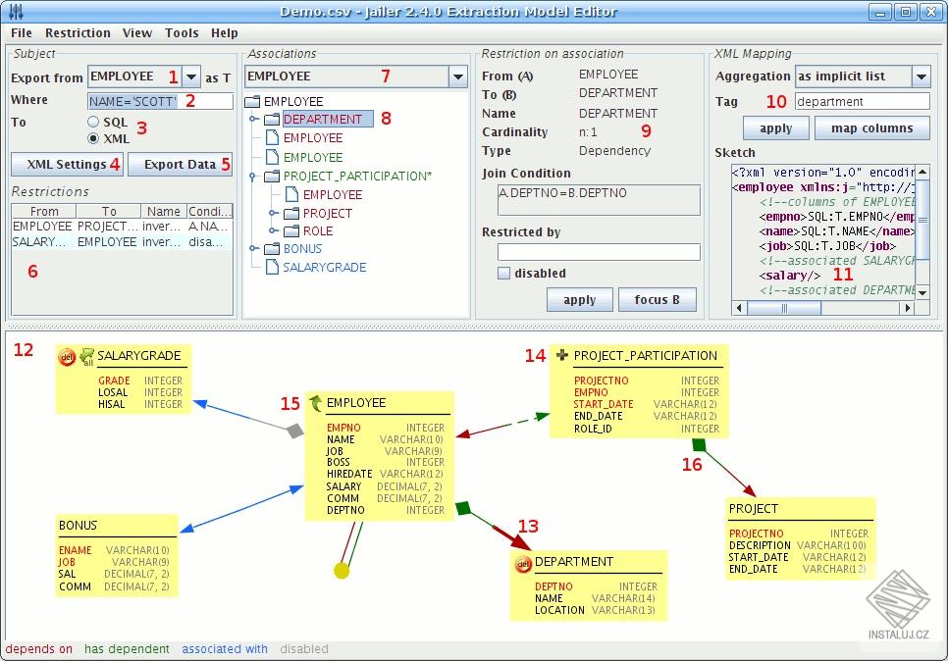
Task: Click the Tag 'department' input field
Action: coord(863,102)
